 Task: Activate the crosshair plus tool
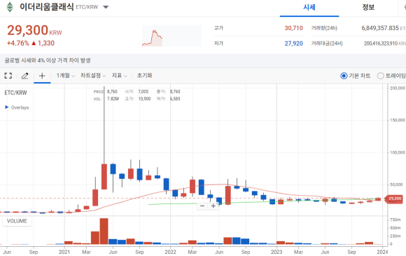click(x=42, y=76)
